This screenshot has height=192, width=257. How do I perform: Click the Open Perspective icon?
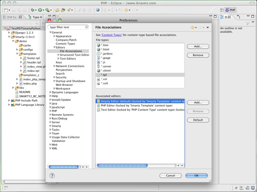coord(222,10)
